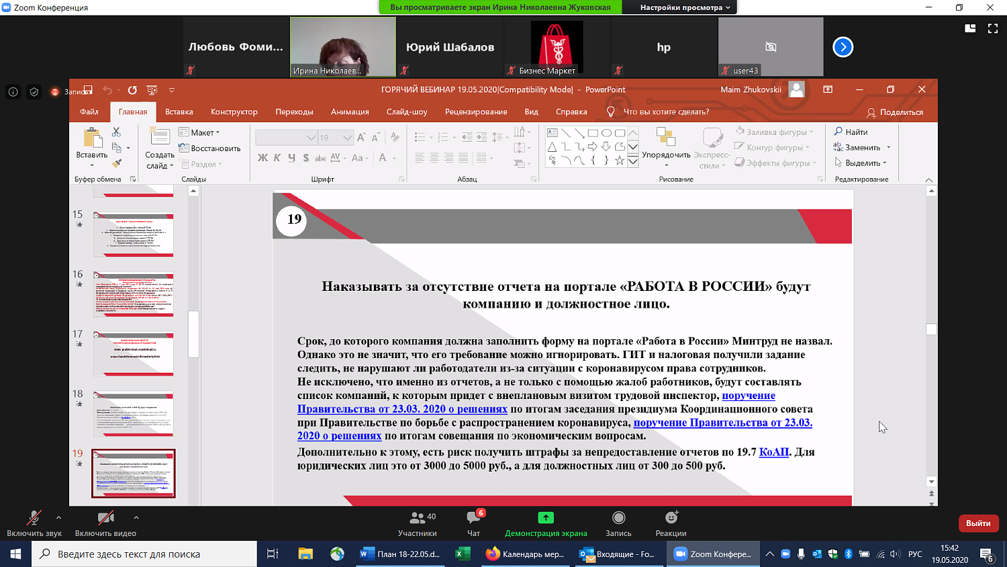Image resolution: width=1007 pixels, height=567 pixels.
Task: Click the Find (Найти) magnifier
Action: 851,132
